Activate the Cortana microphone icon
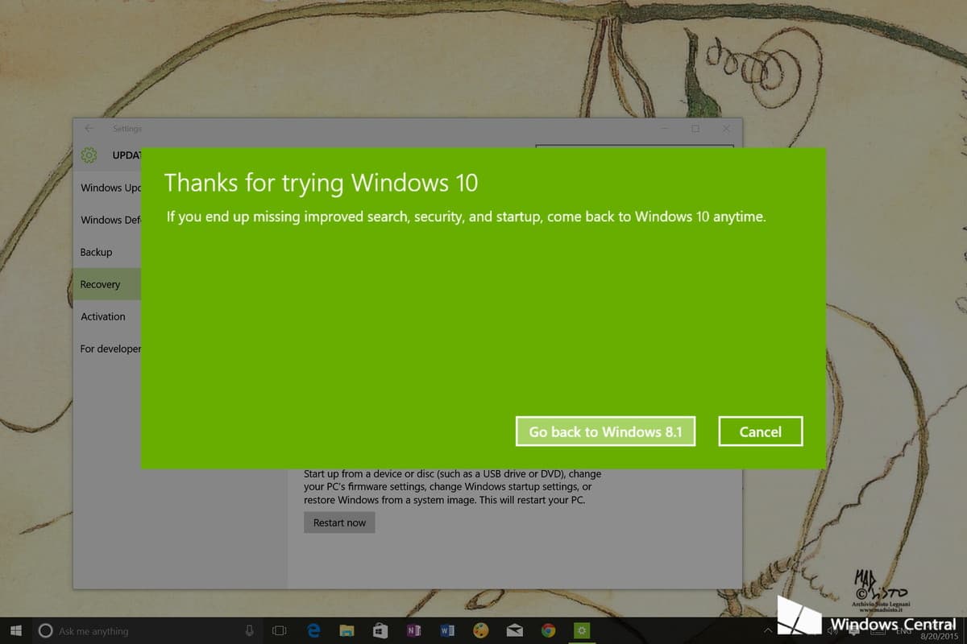Image resolution: width=967 pixels, height=644 pixels. pyautogui.click(x=249, y=630)
